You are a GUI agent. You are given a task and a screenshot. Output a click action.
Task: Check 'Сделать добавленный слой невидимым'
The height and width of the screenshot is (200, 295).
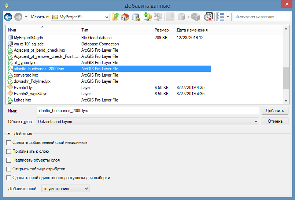pyautogui.click(x=9, y=142)
